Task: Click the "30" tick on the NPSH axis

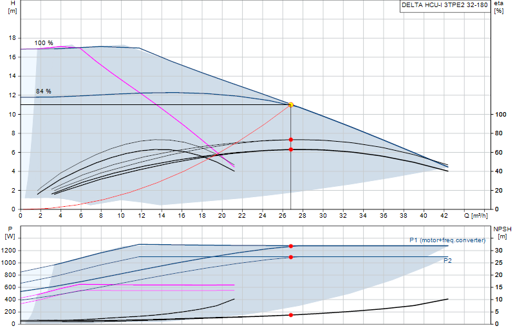Action: [x=498, y=251]
